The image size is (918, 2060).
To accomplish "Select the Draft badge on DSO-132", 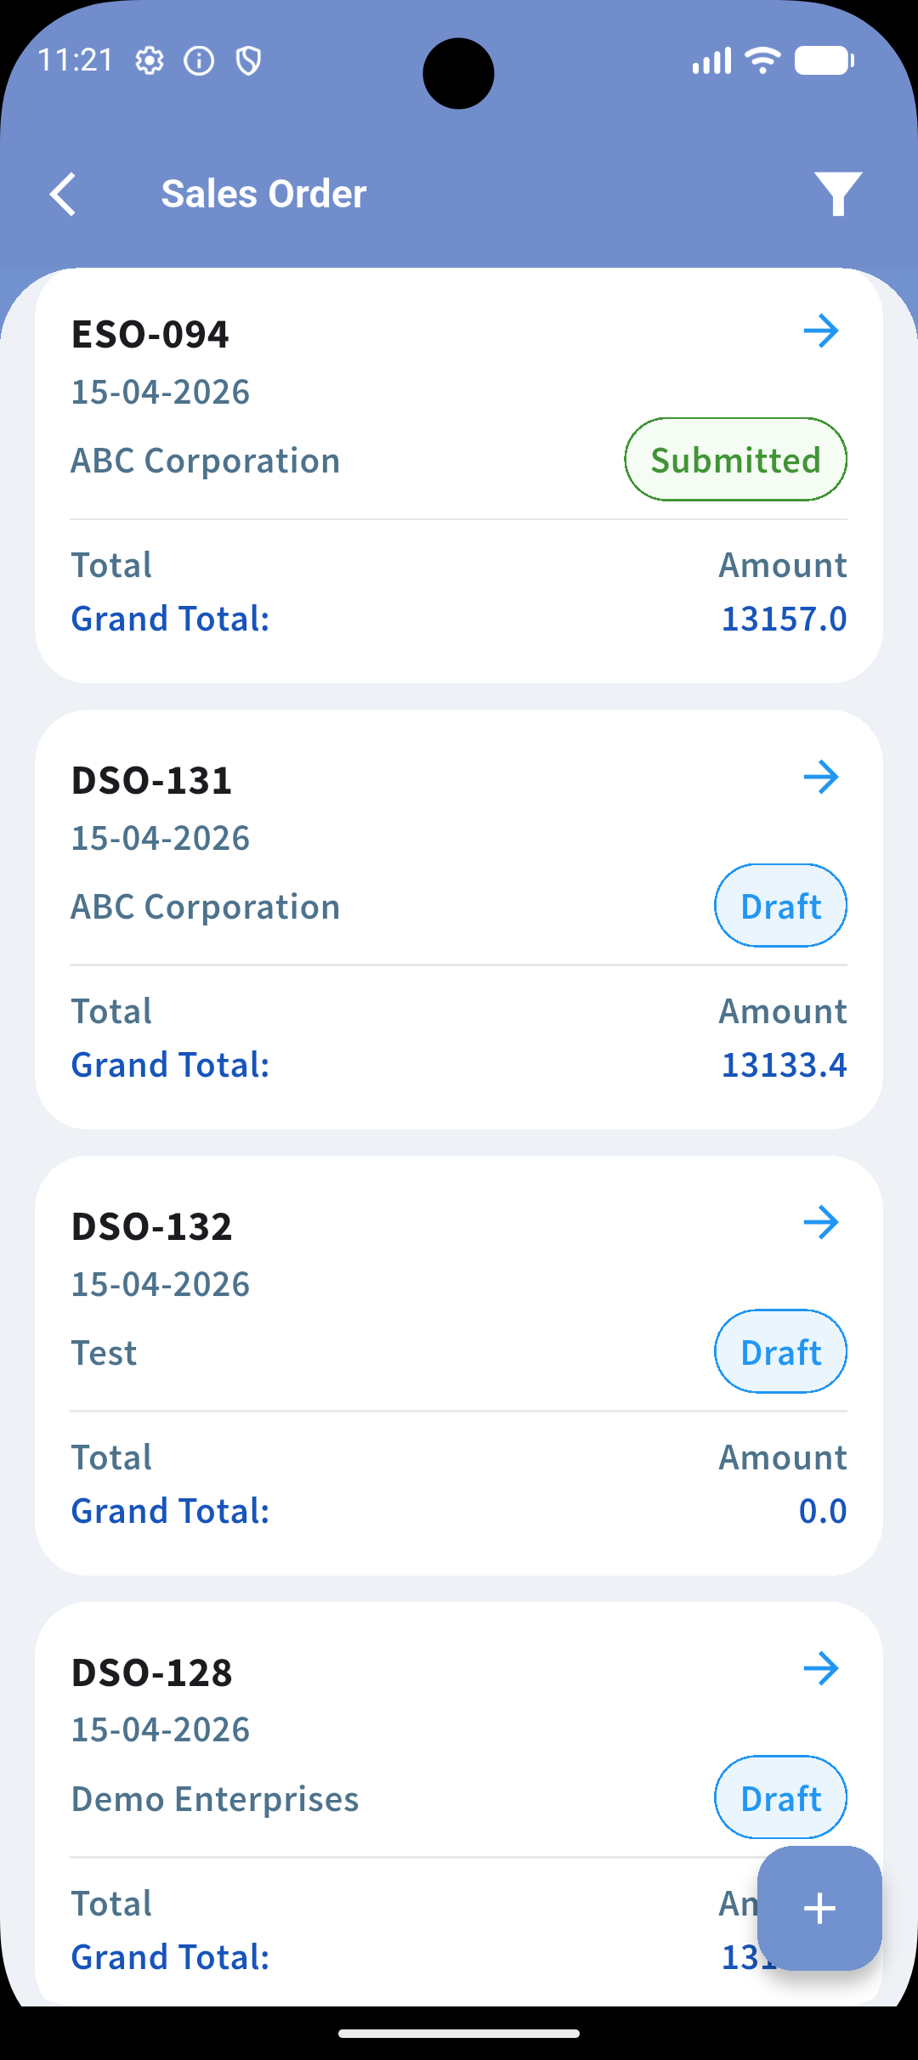I will tap(780, 1352).
